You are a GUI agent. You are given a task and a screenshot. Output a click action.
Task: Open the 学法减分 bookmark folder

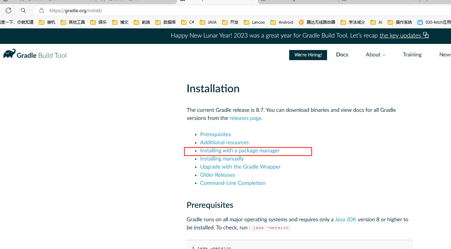(353, 22)
